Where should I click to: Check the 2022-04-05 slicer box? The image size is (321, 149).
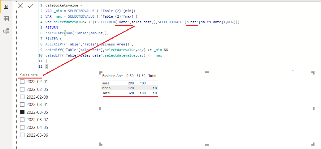coord(22,127)
